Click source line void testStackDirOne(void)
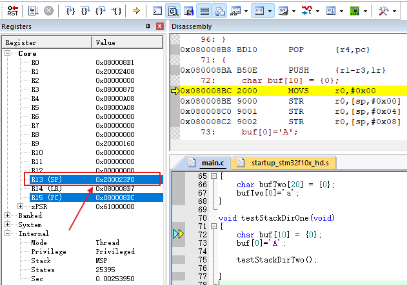 pos(277,218)
